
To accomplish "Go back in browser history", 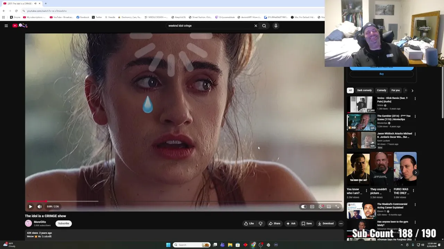I will click(4, 11).
